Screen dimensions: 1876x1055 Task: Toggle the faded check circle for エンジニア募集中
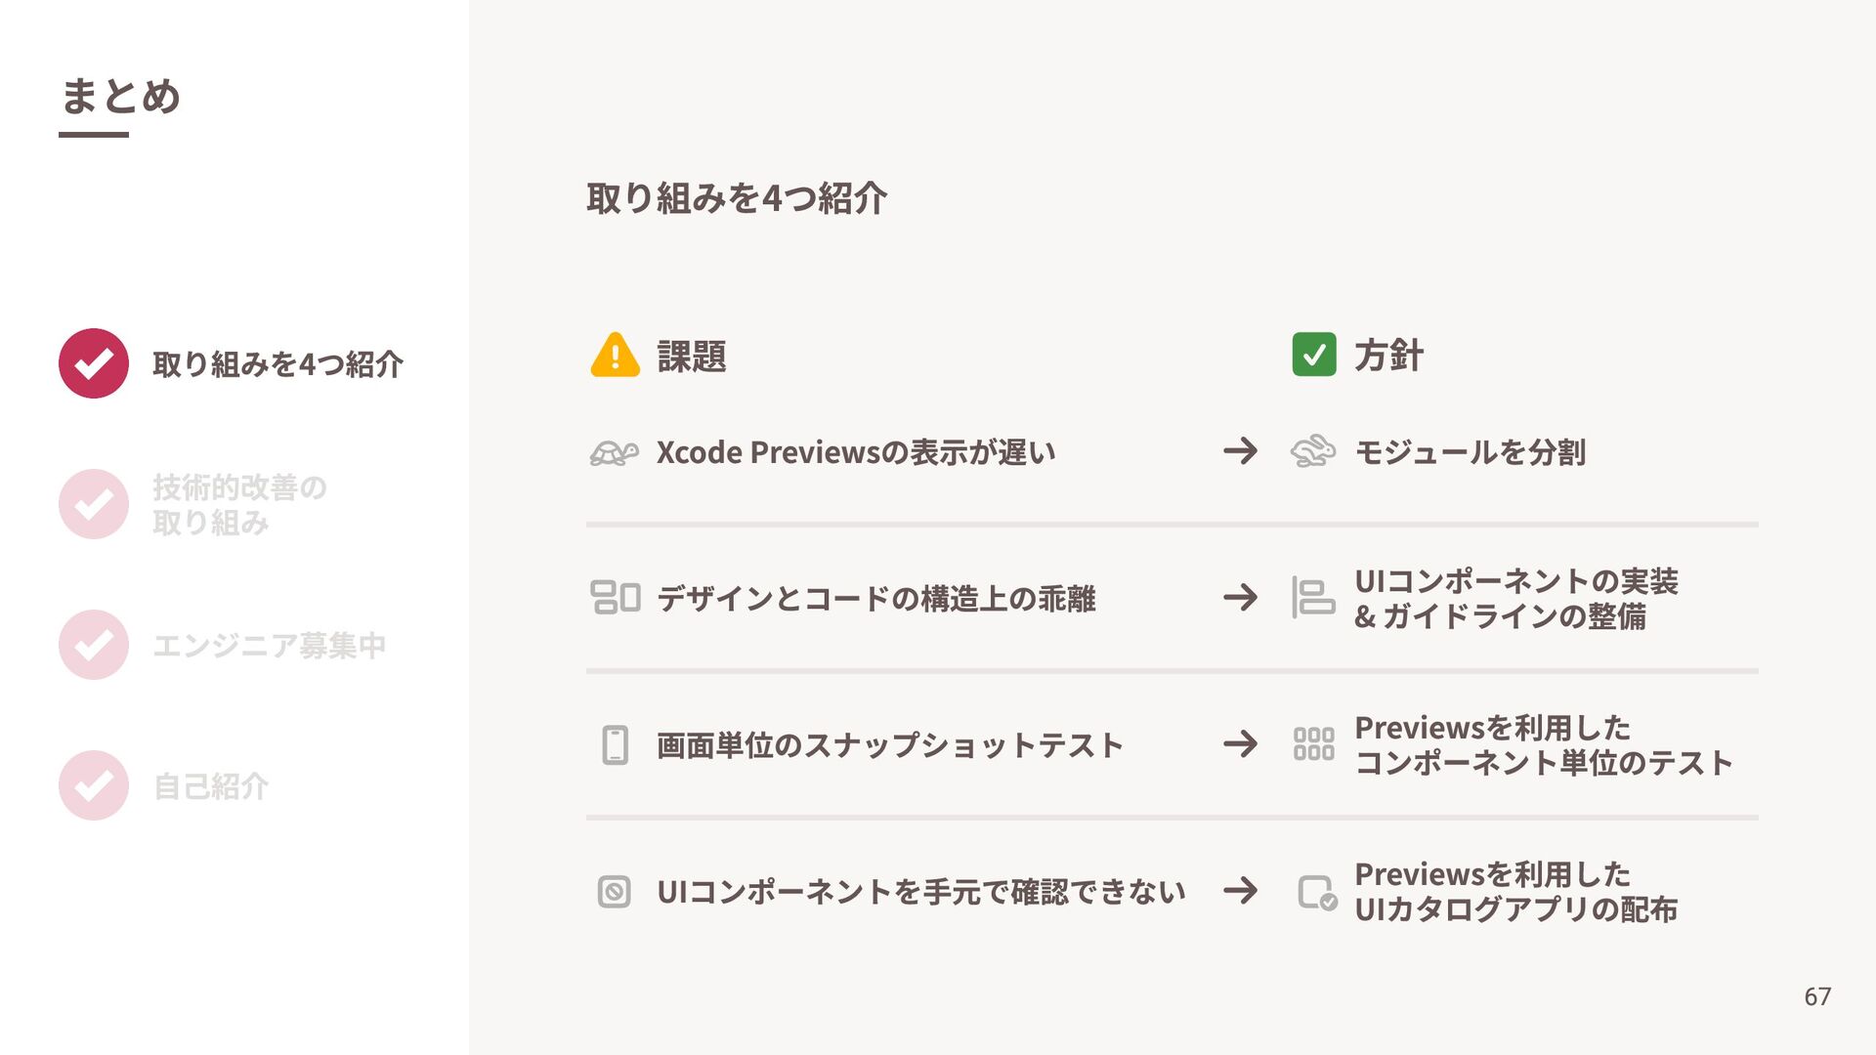[94, 645]
